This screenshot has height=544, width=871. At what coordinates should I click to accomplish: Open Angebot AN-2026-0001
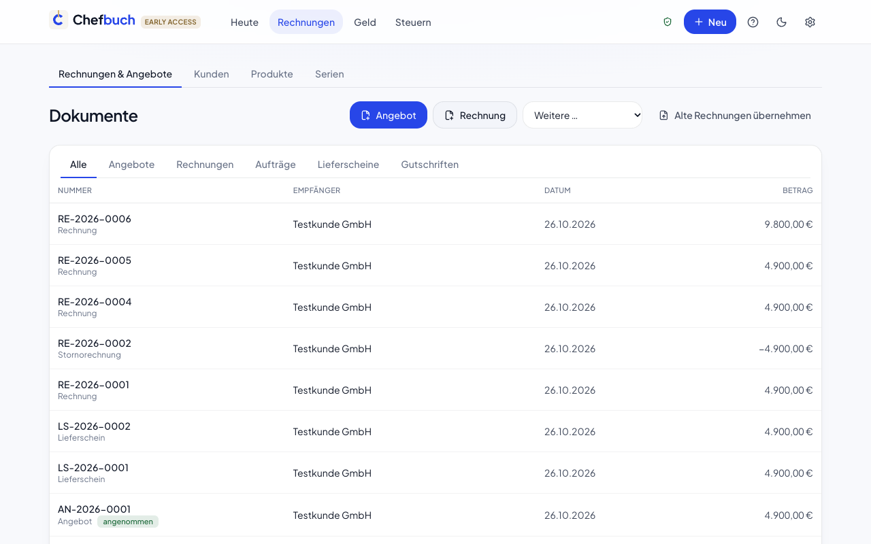coord(435,515)
